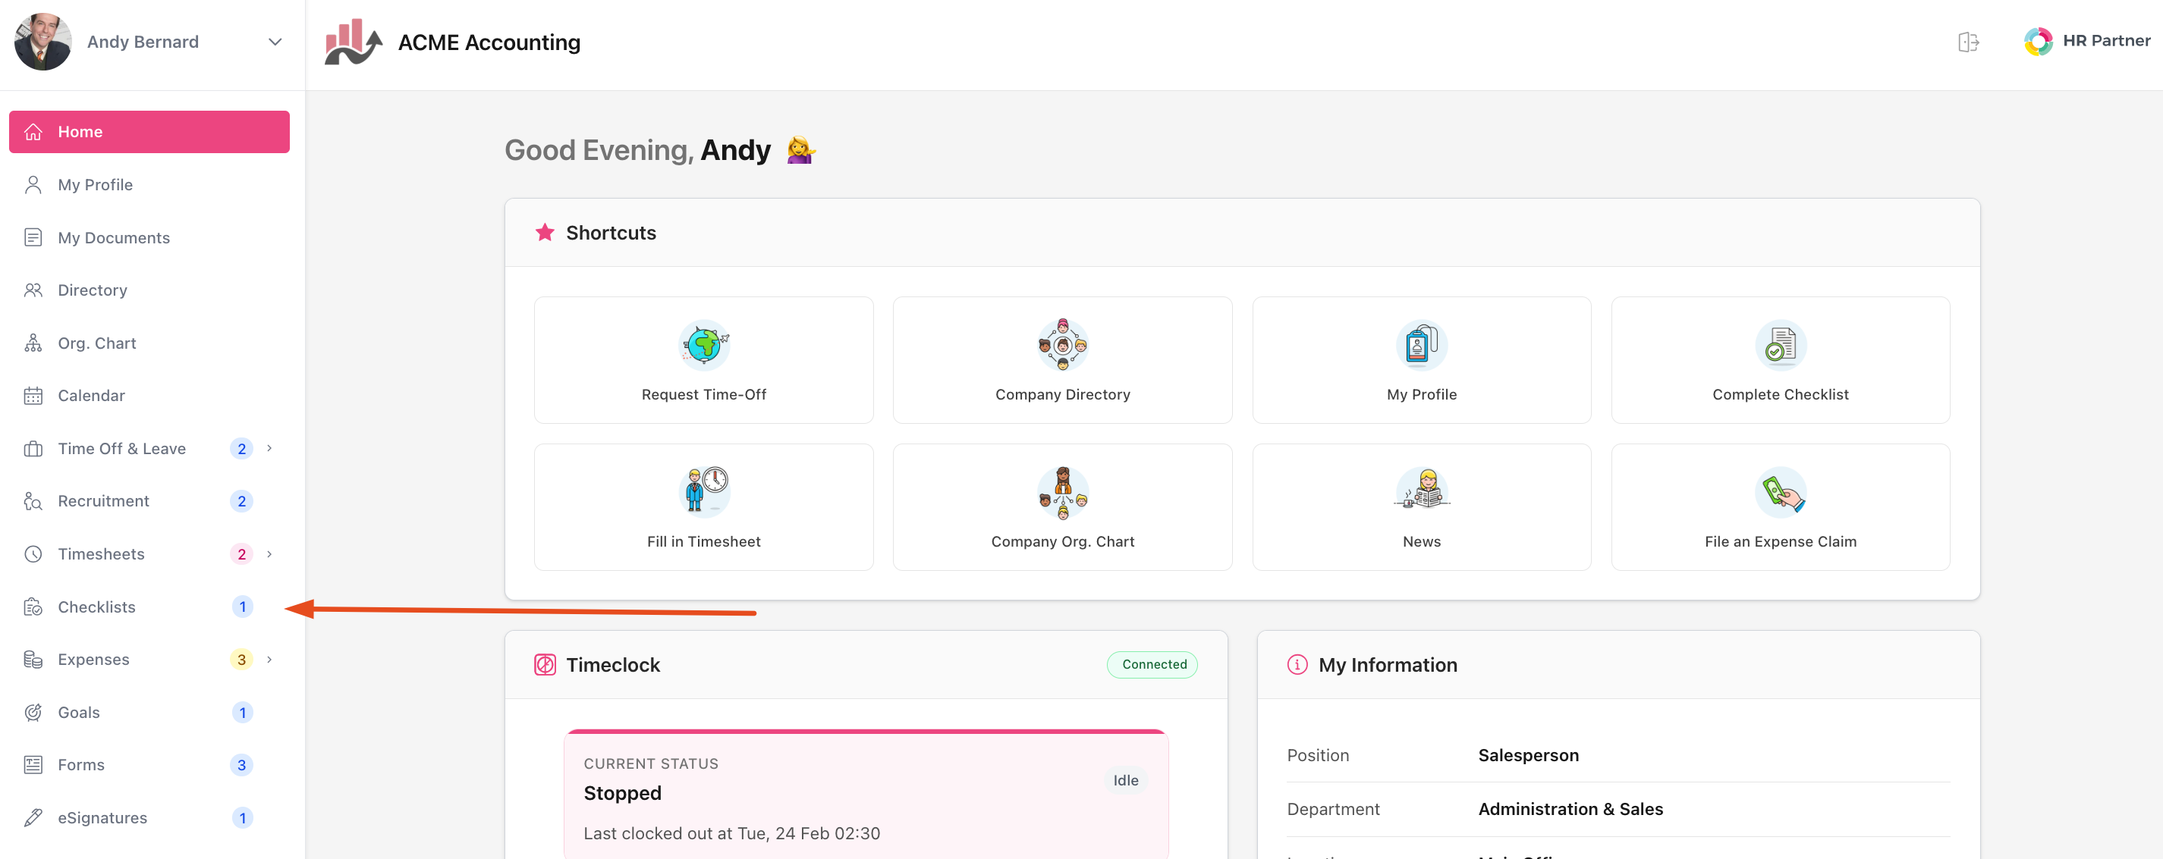Viewport: 2163px width, 859px height.
Task: Click the My Profile badge shortcut icon
Action: (1422, 345)
